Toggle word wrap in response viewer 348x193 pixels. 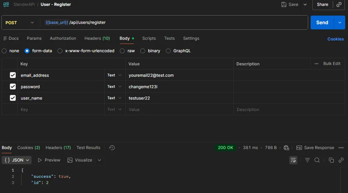coord(293,160)
